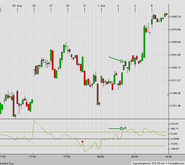Click green arrow pointing at price candles
185x165 pixels.
click(116, 59)
